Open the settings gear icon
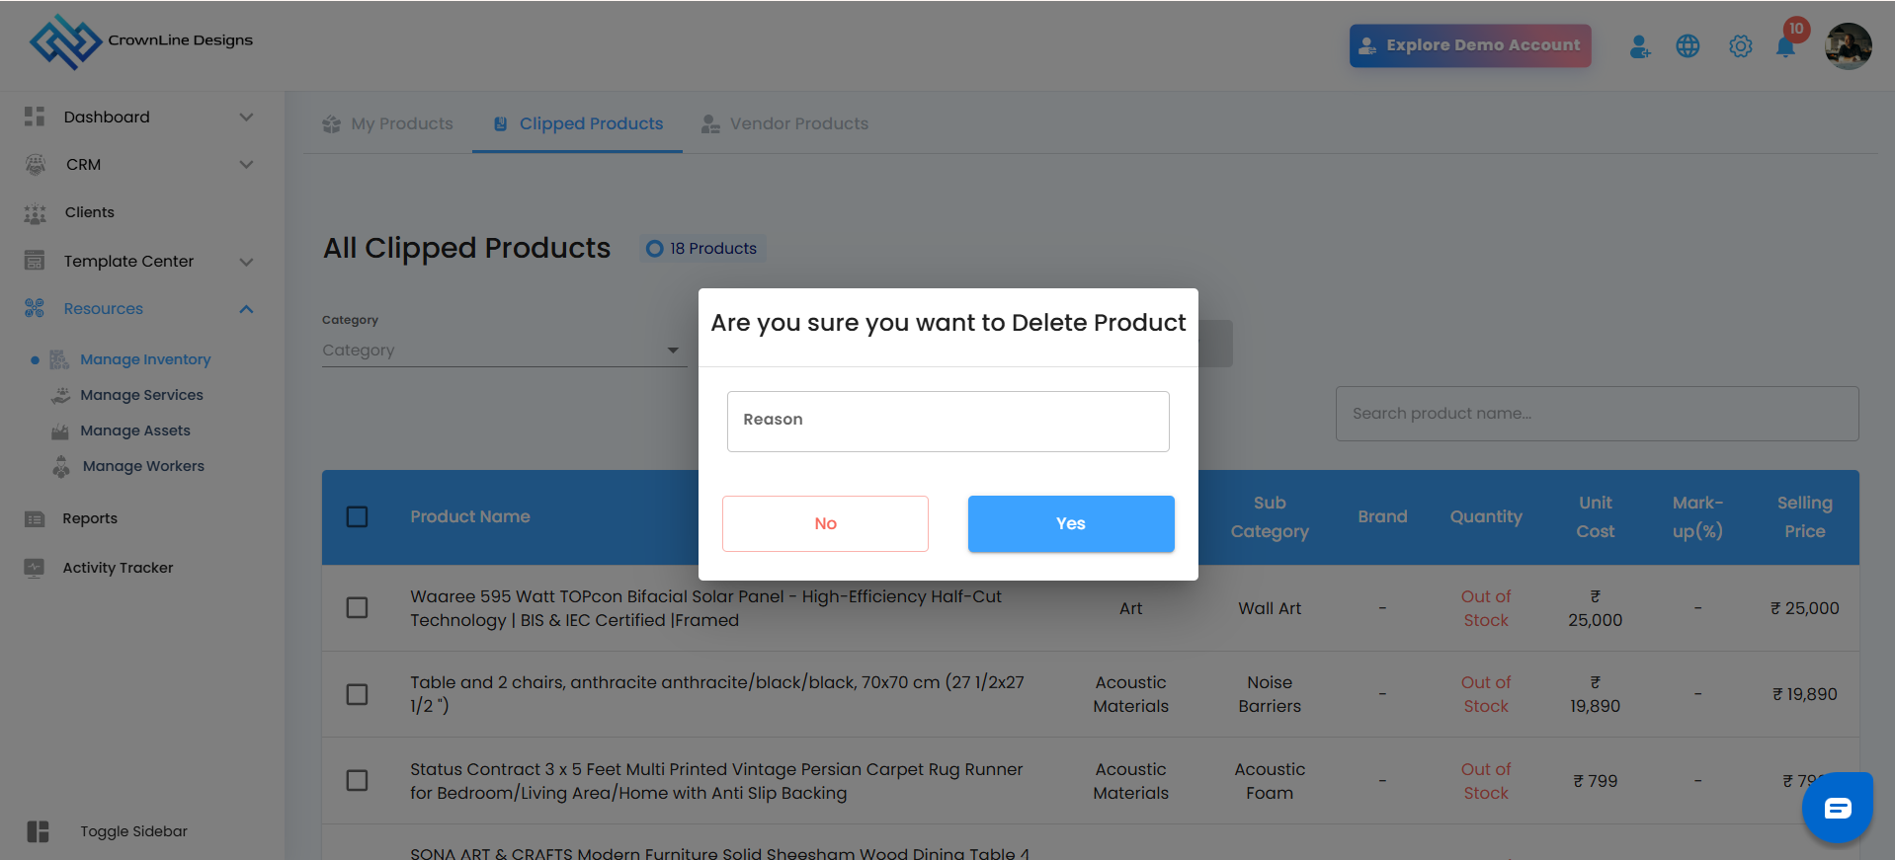 tap(1740, 46)
